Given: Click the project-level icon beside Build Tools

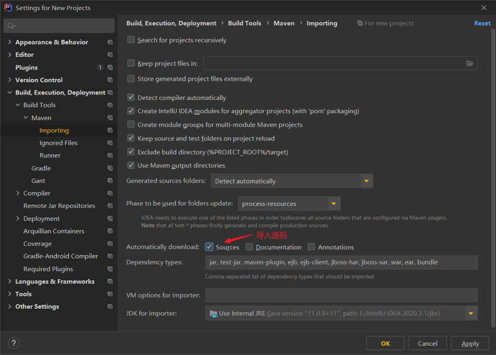Looking at the screenshot, I should [110, 105].
